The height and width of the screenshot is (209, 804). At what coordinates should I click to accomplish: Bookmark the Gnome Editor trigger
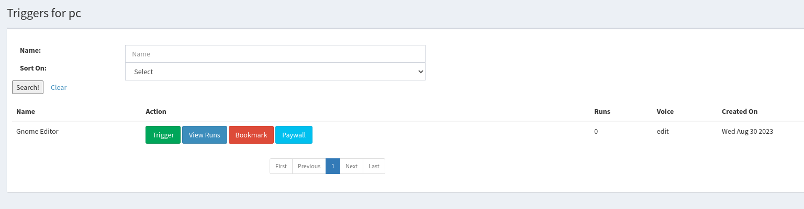click(x=251, y=135)
